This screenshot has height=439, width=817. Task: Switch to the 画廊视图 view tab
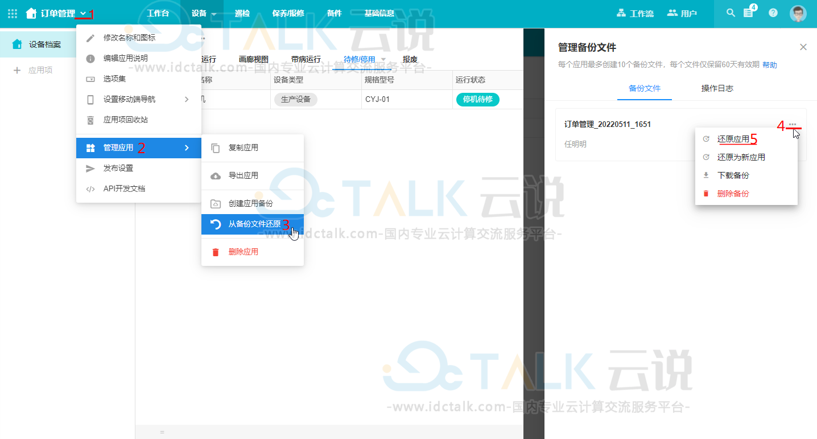[254, 59]
